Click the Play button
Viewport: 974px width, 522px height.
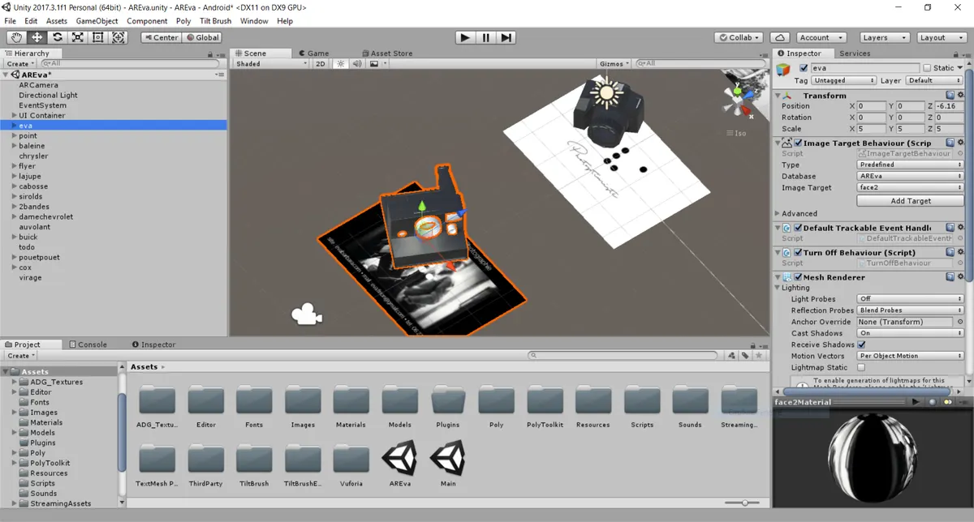coord(464,37)
